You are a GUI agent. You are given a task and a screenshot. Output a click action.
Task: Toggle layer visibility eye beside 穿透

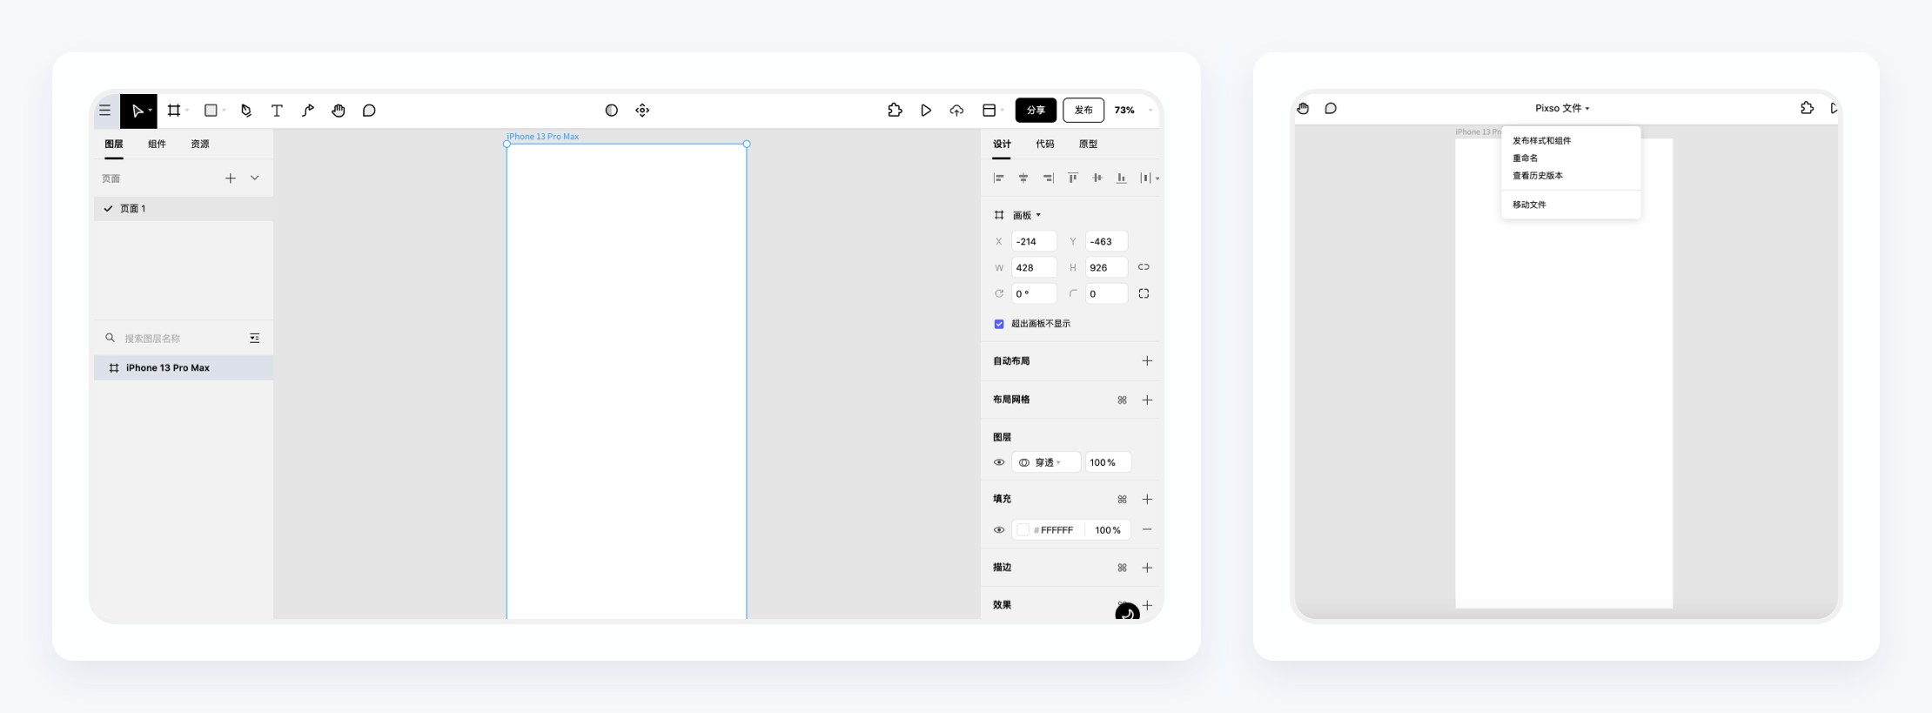click(x=999, y=462)
